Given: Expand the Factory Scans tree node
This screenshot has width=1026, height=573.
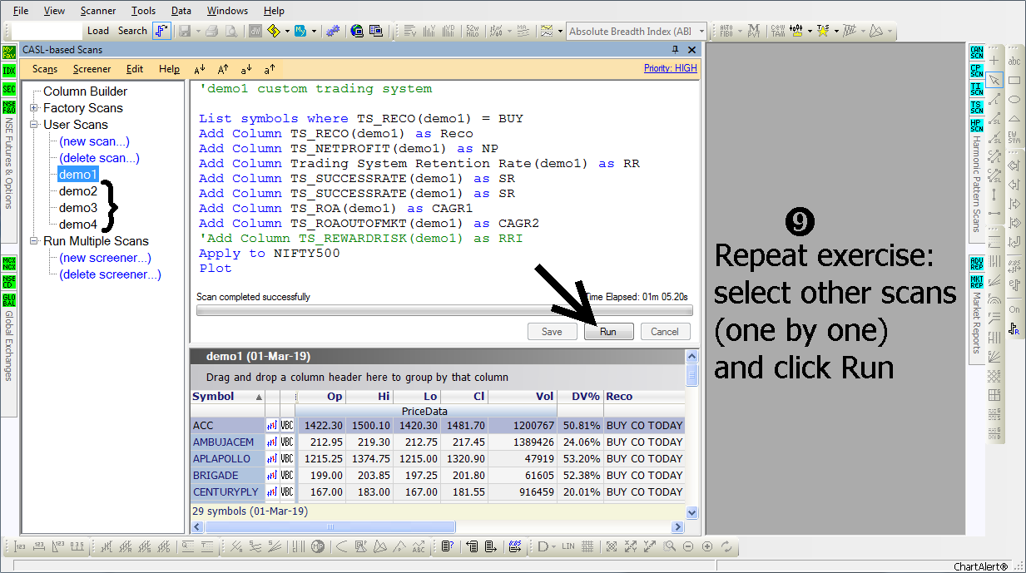Looking at the screenshot, I should 34,108.
